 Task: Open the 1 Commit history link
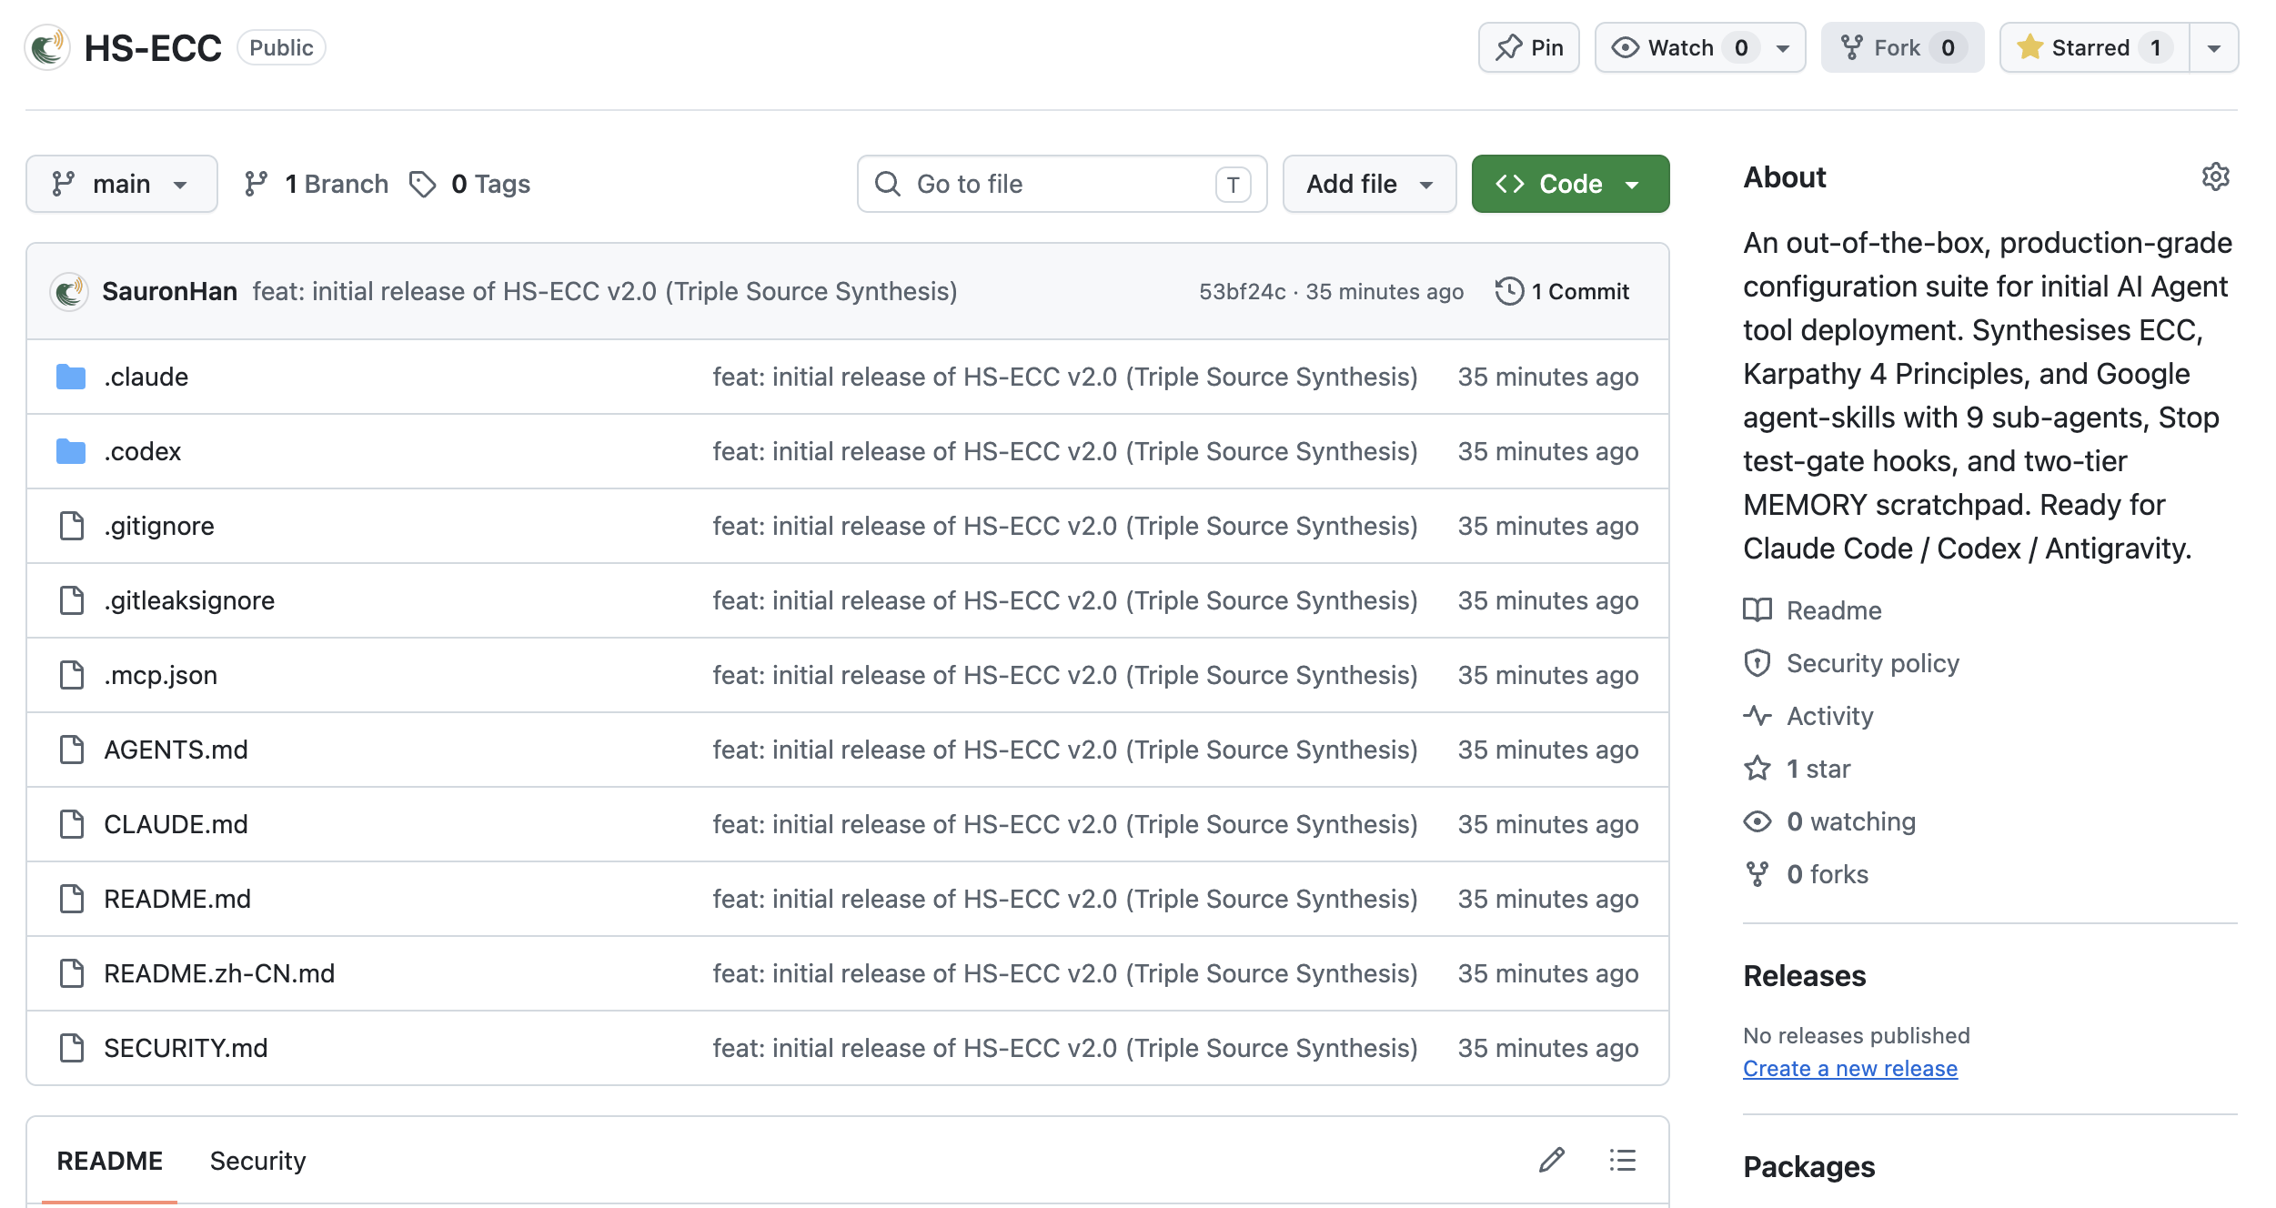[x=1563, y=291]
